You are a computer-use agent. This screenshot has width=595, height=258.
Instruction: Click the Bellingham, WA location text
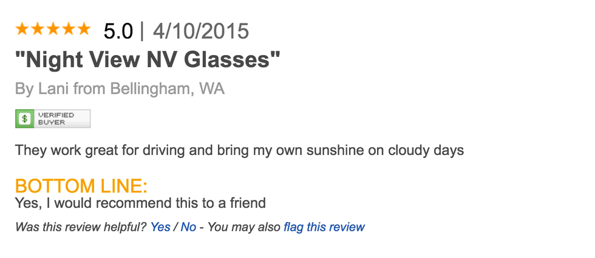click(167, 90)
